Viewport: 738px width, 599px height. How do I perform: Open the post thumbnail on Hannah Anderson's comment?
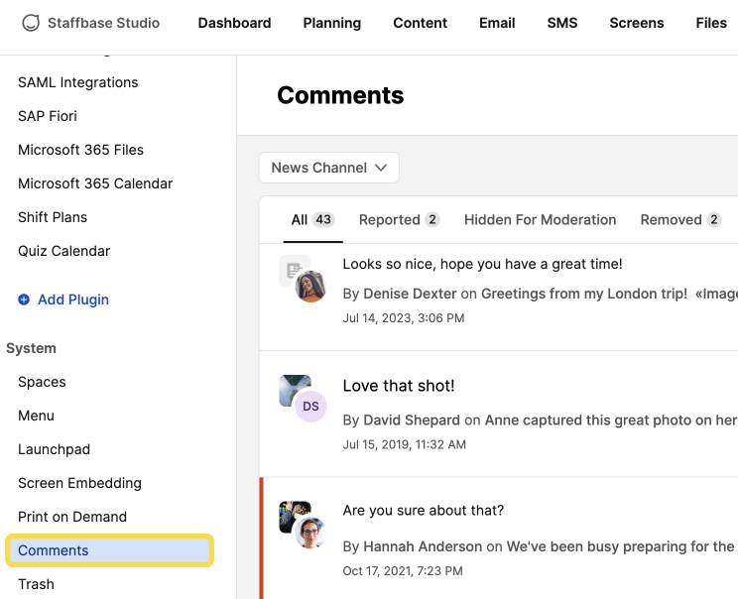pyautogui.click(x=290, y=513)
